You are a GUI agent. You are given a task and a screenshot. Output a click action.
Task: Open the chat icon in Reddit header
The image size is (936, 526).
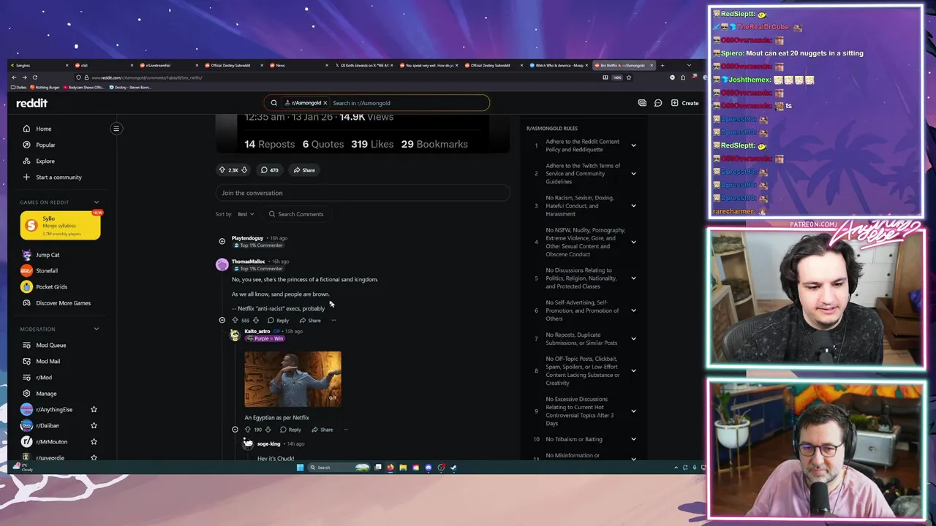pyautogui.click(x=658, y=103)
